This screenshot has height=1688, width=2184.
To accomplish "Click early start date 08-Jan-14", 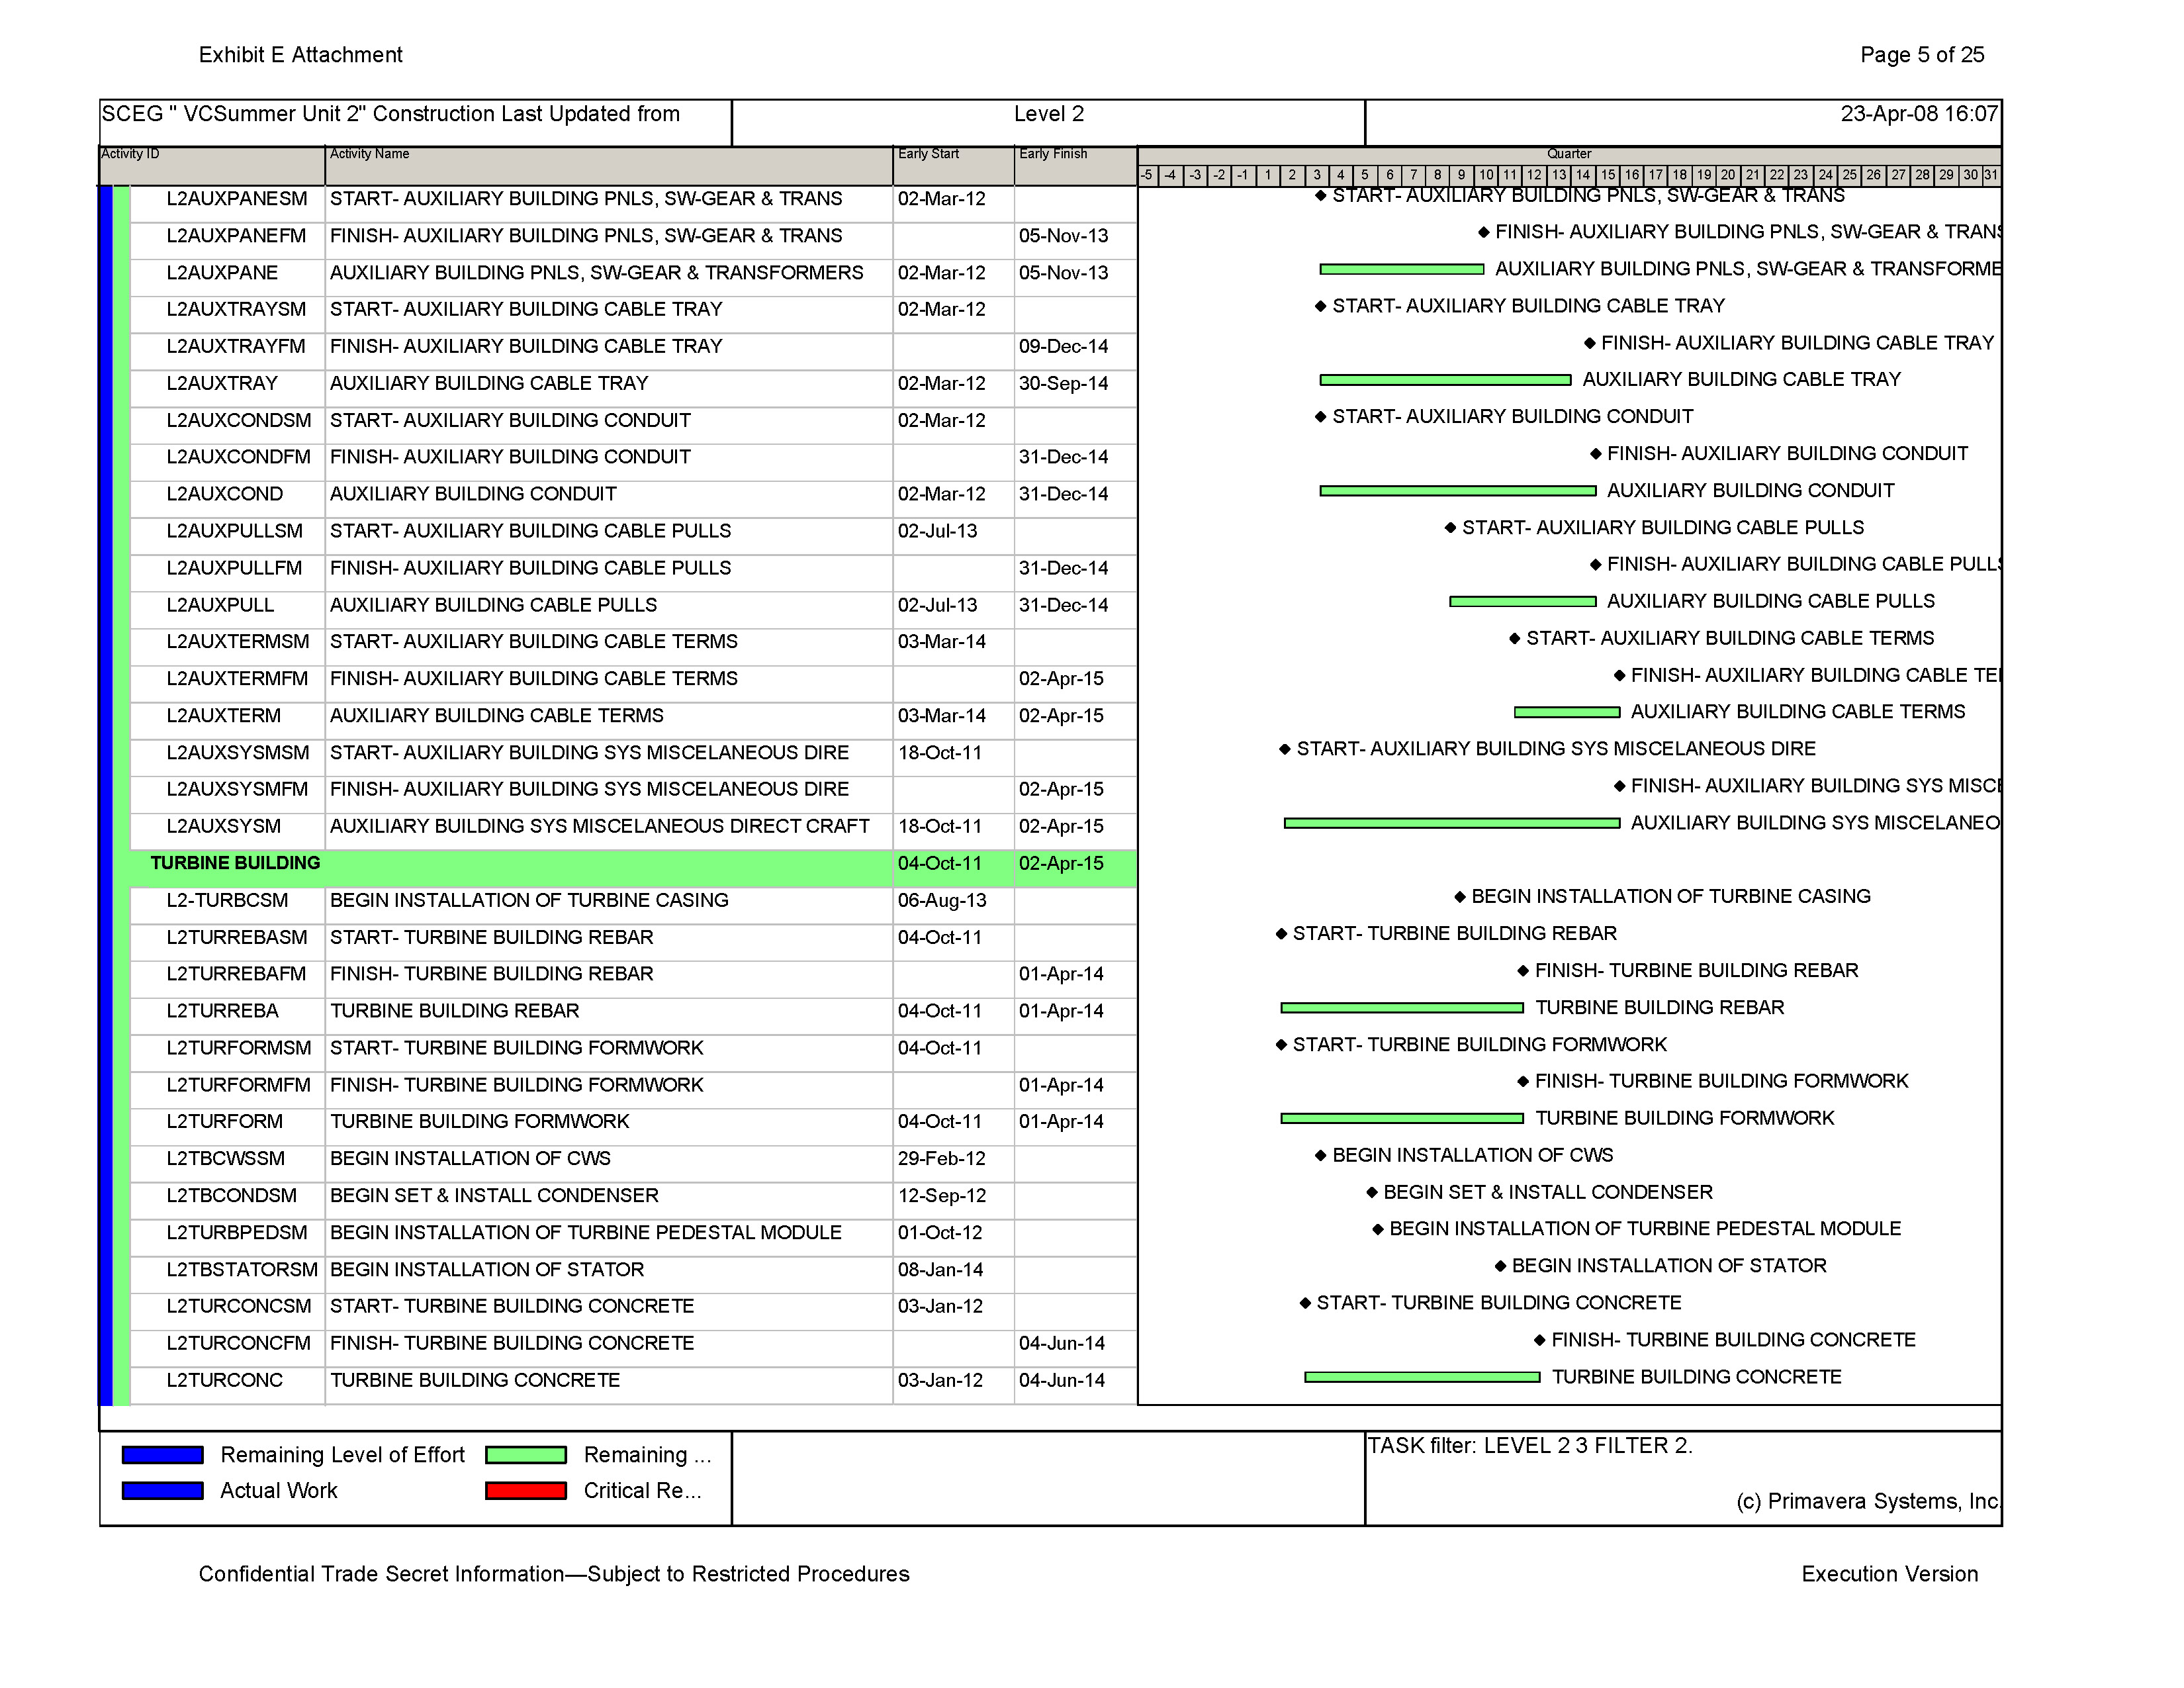I will coord(941,1270).
